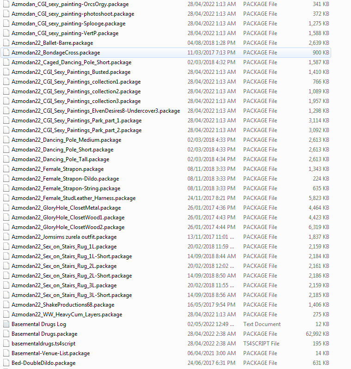
Task: Select the file name basementaldrugs.ts4script
Action: (x=43, y=344)
